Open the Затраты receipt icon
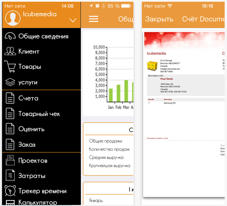 (10, 176)
